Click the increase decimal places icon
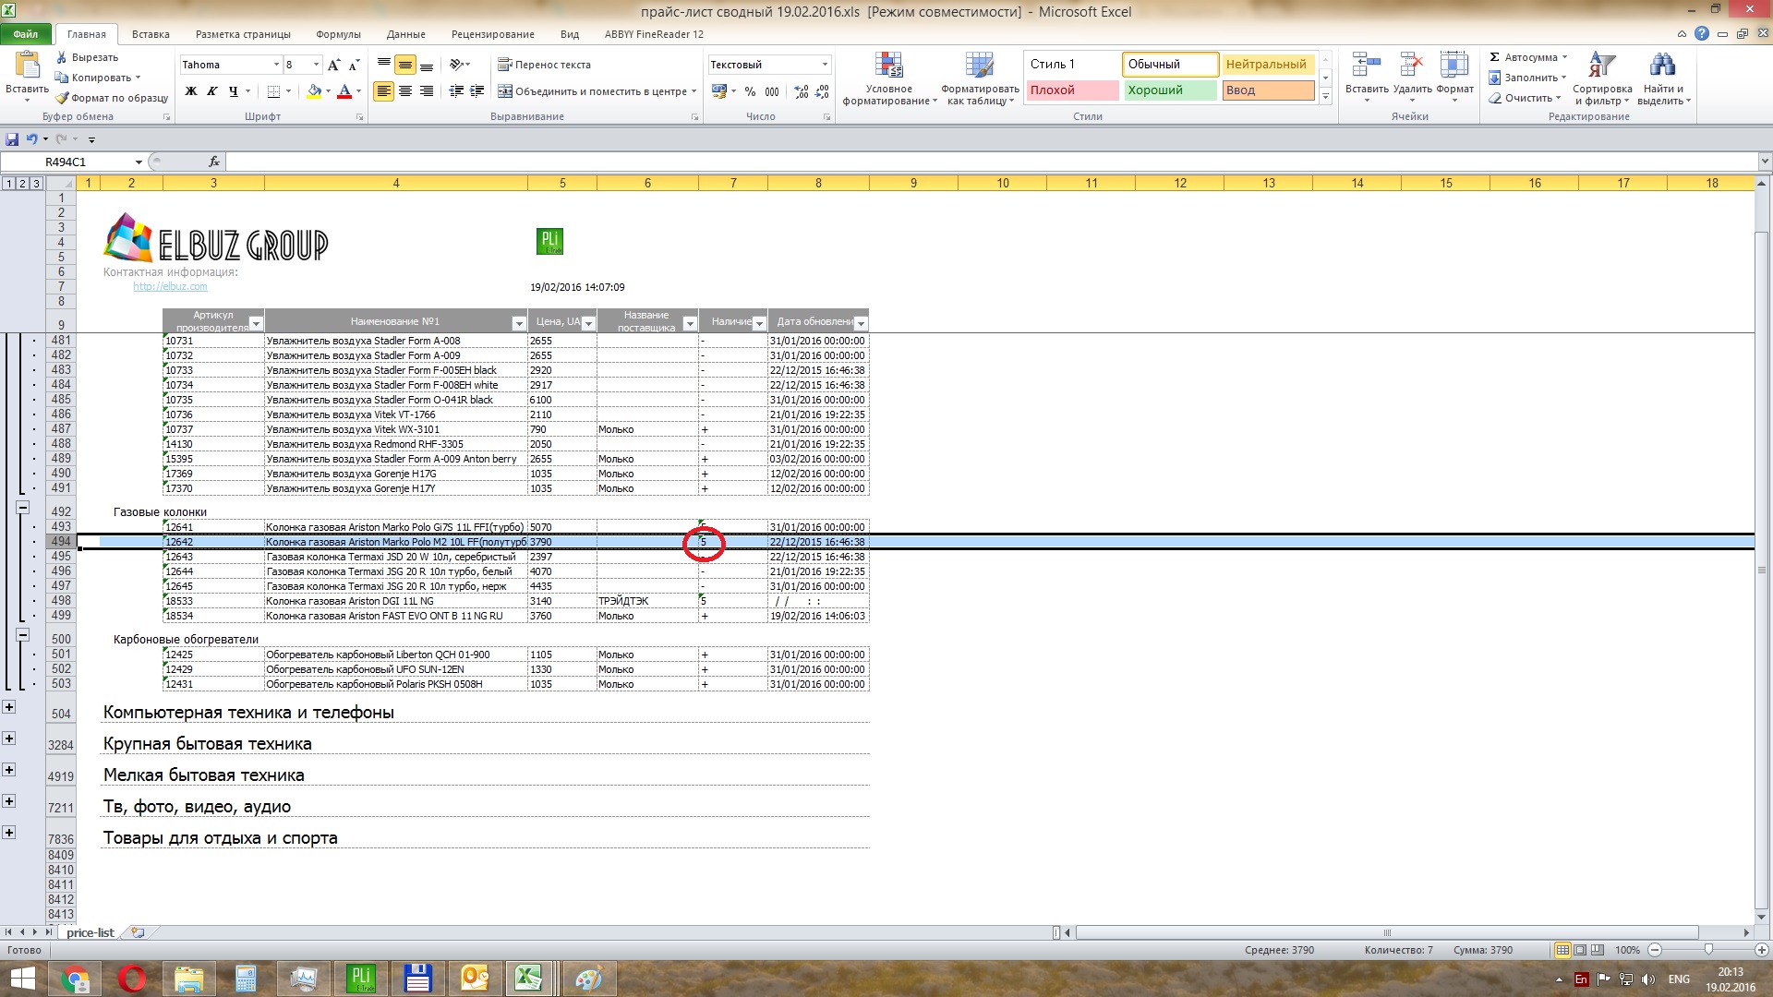Viewport: 1773px width, 997px height. point(801,91)
